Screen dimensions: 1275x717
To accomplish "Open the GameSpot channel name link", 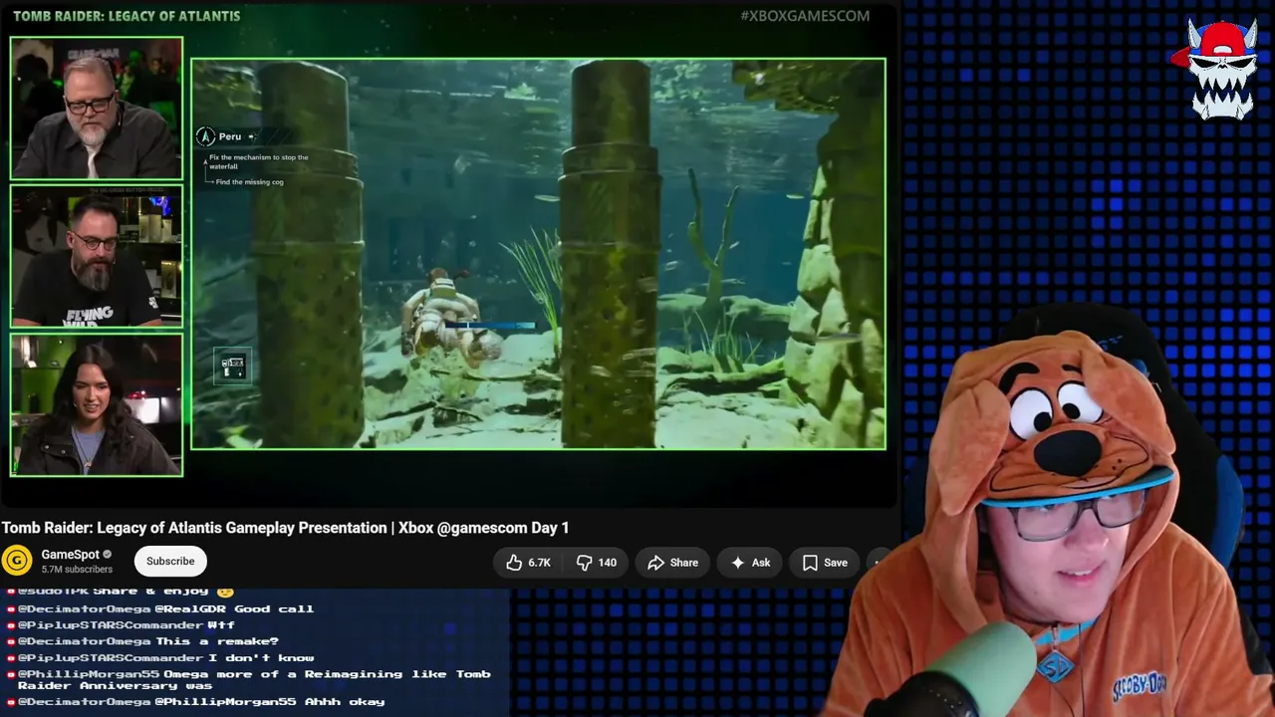I will tap(70, 555).
